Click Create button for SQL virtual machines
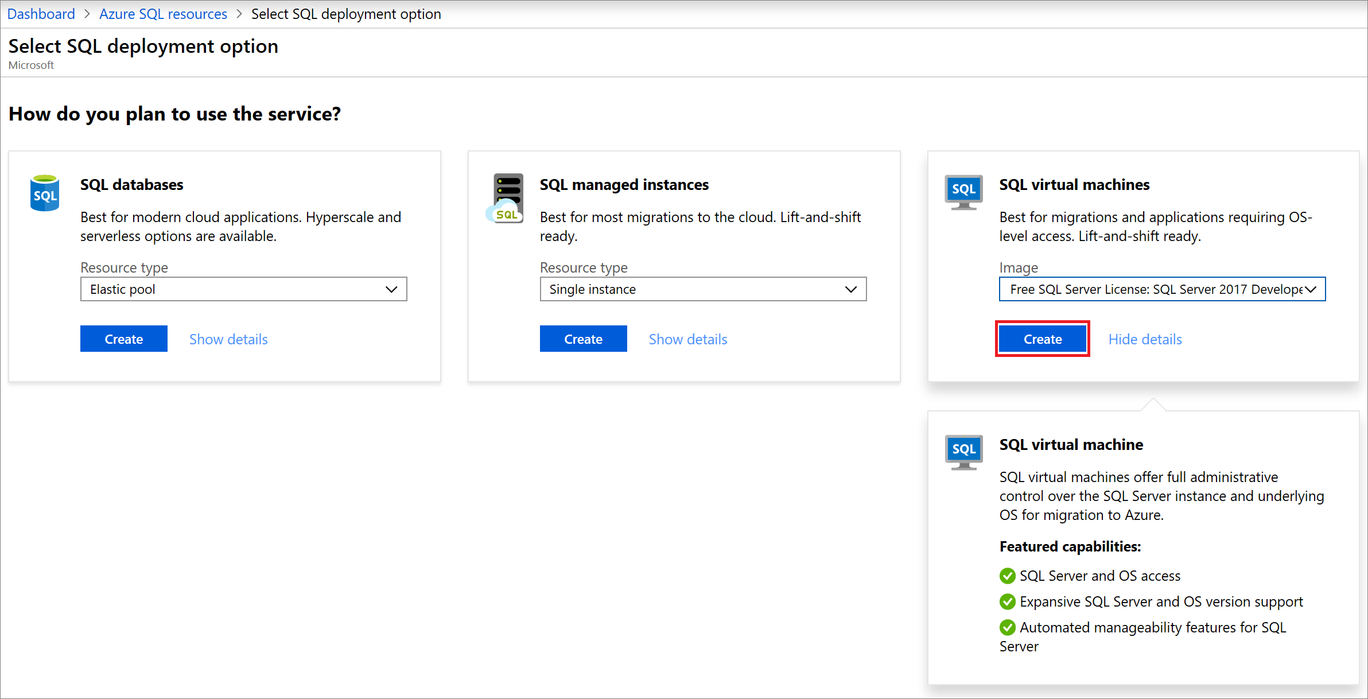Viewport: 1368px width, 699px height. (x=1042, y=339)
